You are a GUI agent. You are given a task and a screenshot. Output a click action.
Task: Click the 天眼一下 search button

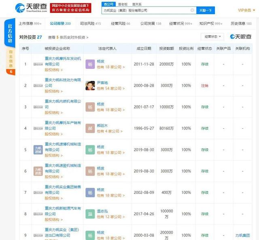tap(206, 11)
